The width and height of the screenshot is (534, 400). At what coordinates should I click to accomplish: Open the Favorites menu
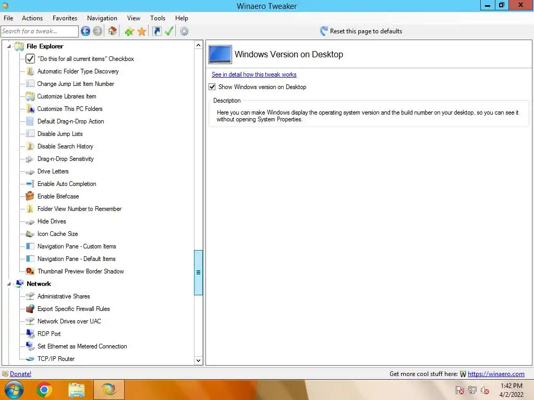tap(65, 18)
